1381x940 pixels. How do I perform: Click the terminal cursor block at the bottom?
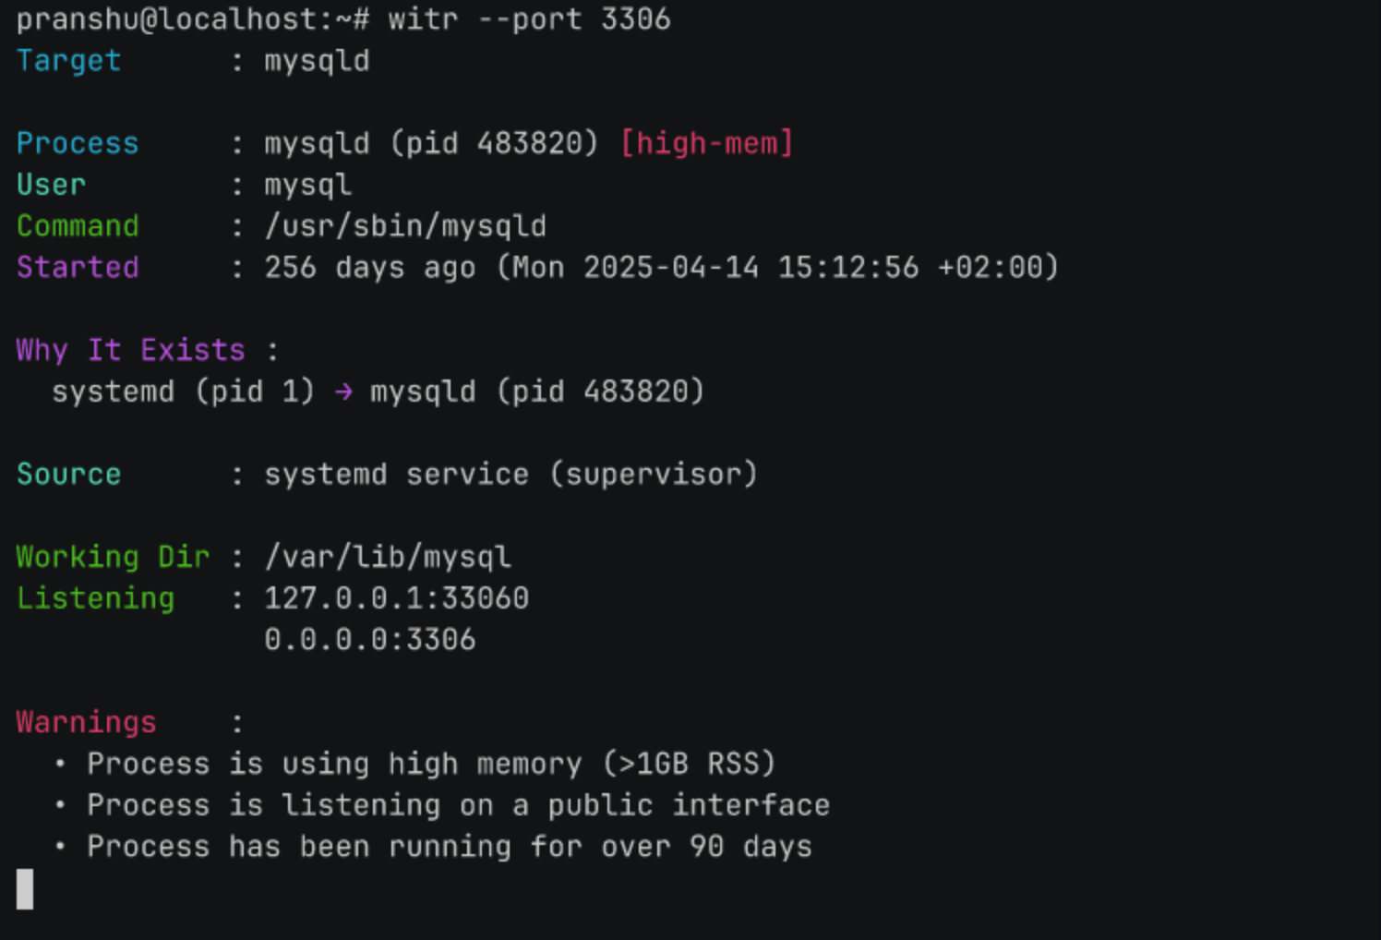tap(25, 888)
